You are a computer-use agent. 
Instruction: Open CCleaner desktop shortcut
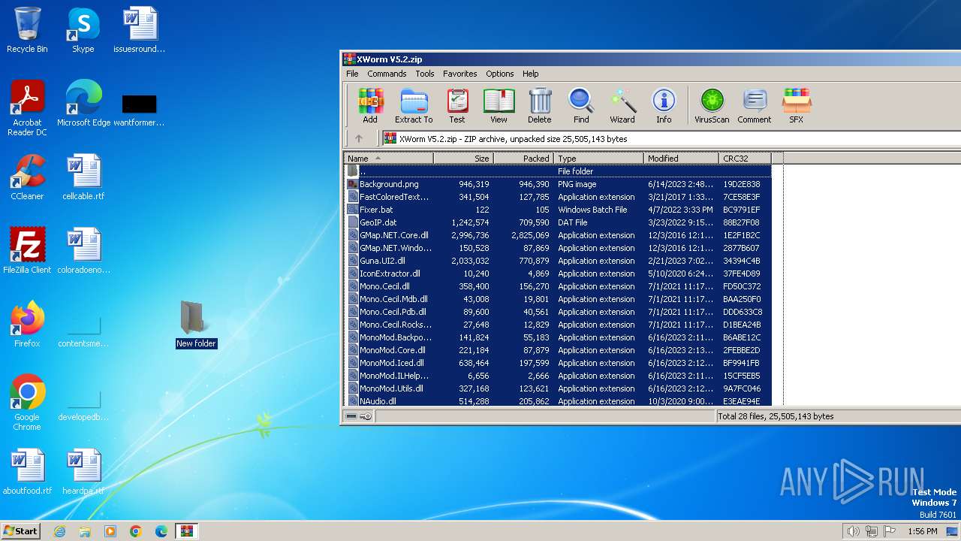point(27,177)
